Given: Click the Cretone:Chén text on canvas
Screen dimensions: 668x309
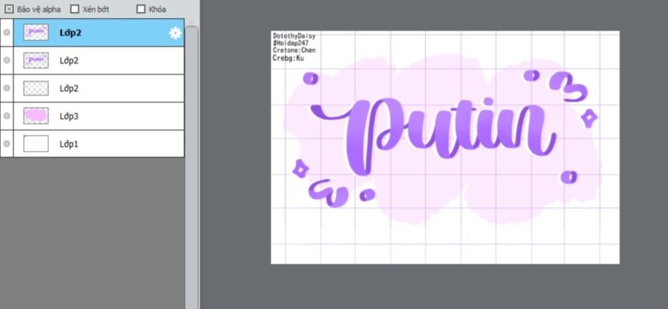Looking at the screenshot, I should point(294,51).
